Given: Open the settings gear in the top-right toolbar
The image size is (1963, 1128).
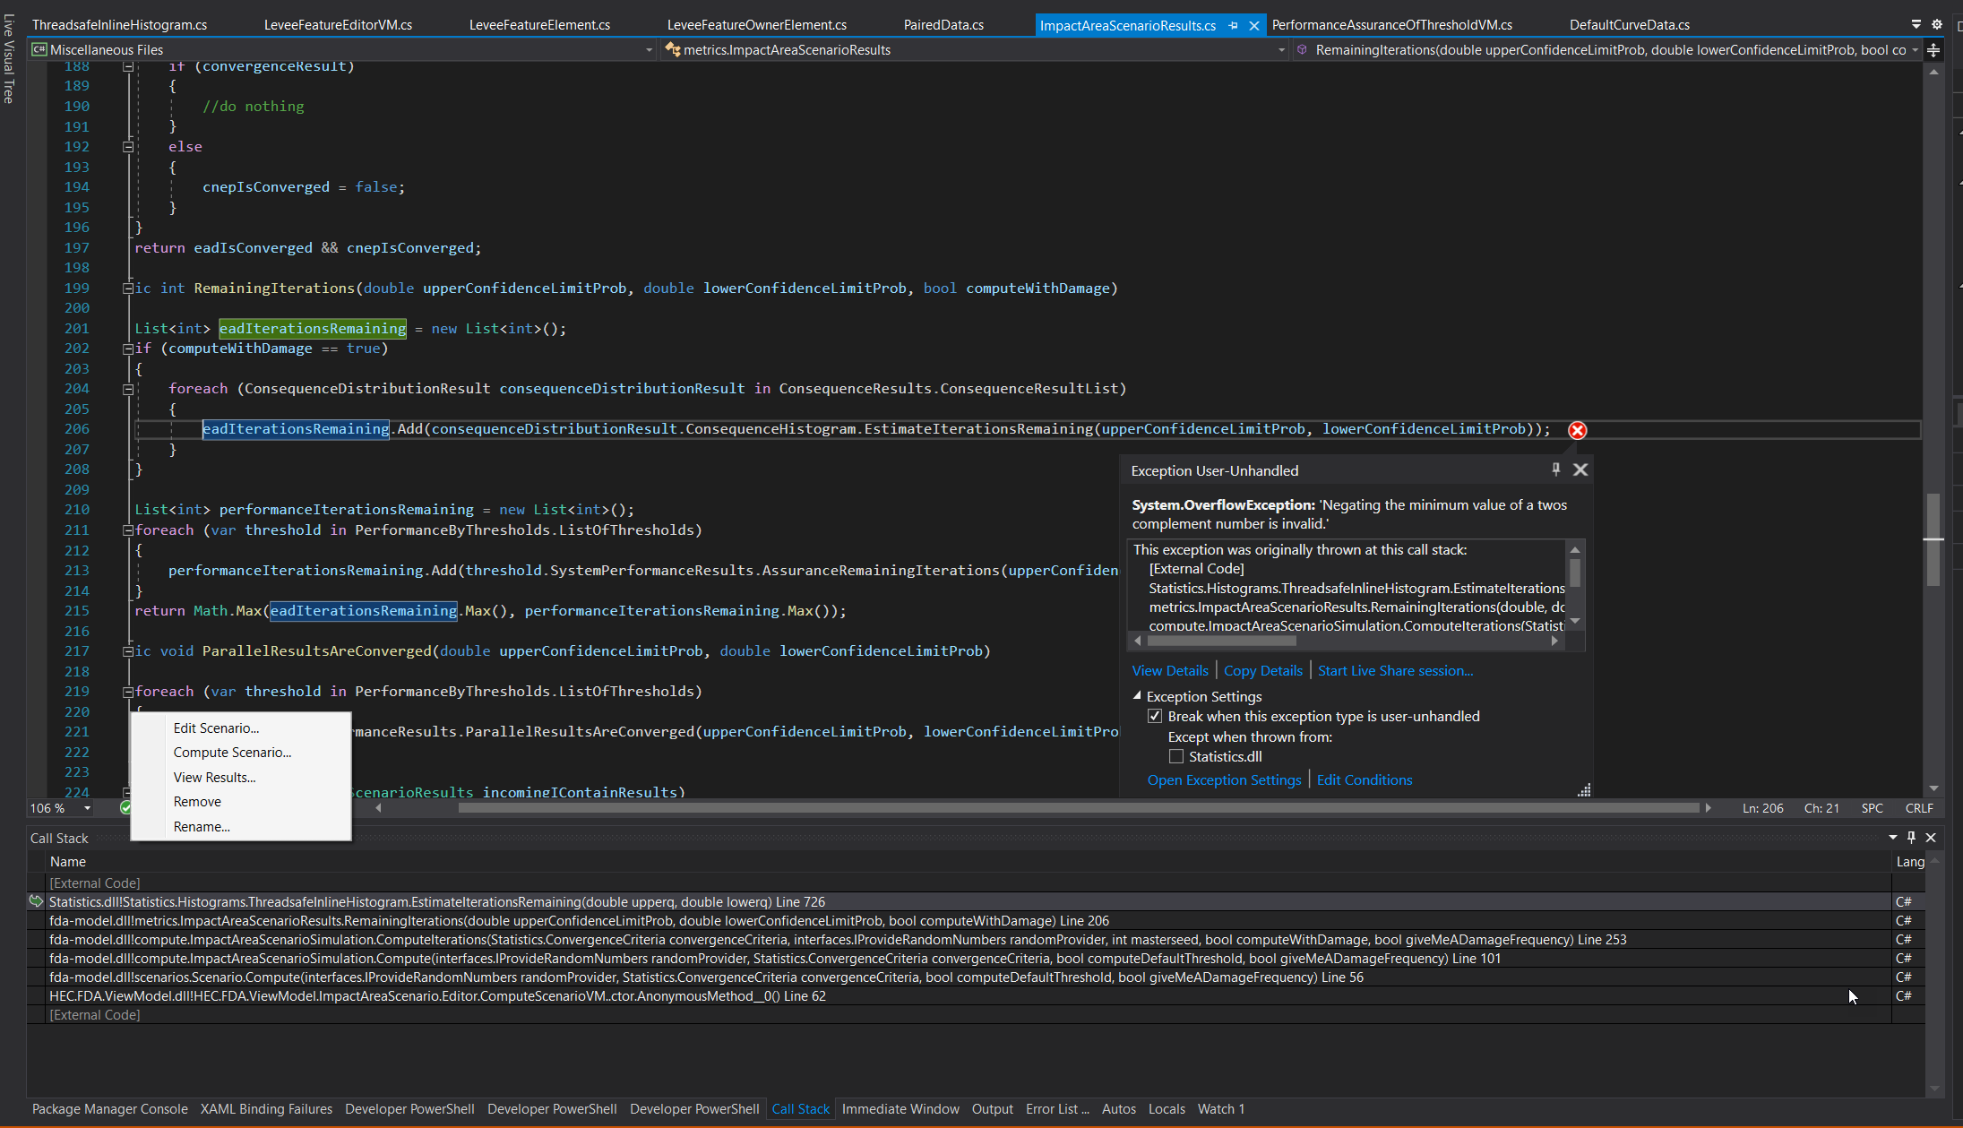Looking at the screenshot, I should [x=1938, y=24].
